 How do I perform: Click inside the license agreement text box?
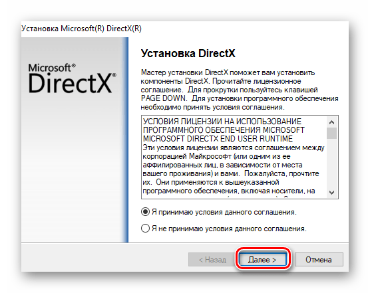234,157
